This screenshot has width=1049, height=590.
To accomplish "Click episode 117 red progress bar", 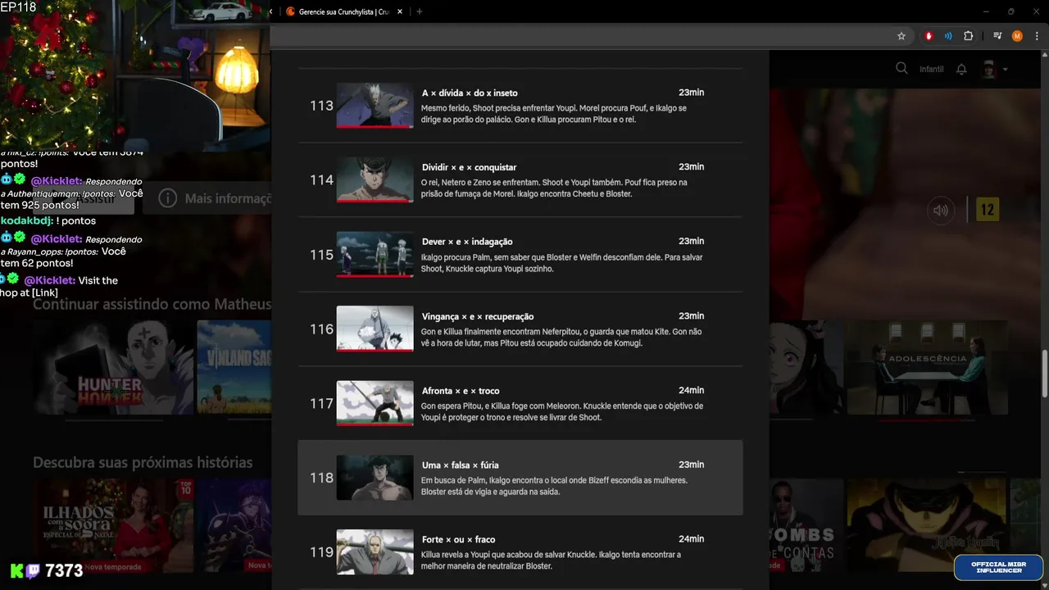I will [375, 424].
